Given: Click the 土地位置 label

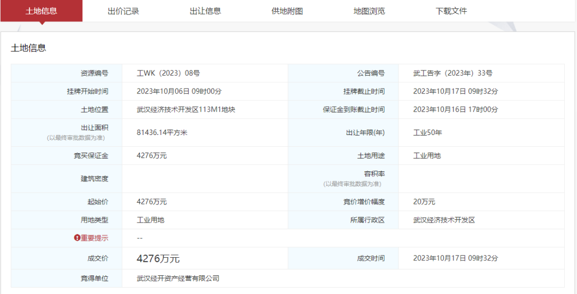Looking at the screenshot, I should (95, 109).
